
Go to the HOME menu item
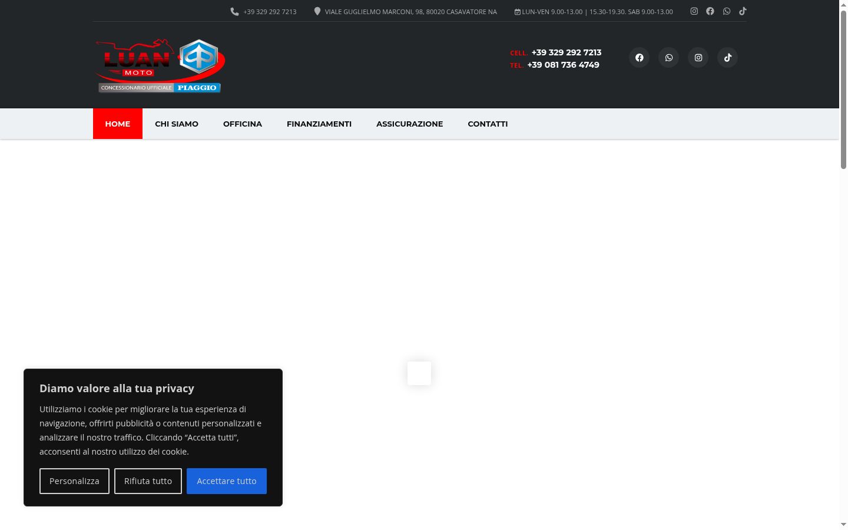pyautogui.click(x=118, y=124)
